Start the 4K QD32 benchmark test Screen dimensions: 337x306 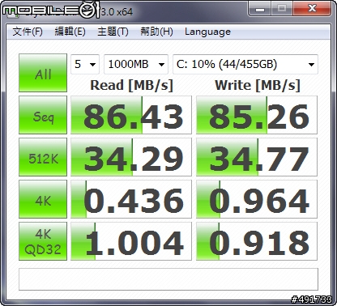(x=43, y=241)
